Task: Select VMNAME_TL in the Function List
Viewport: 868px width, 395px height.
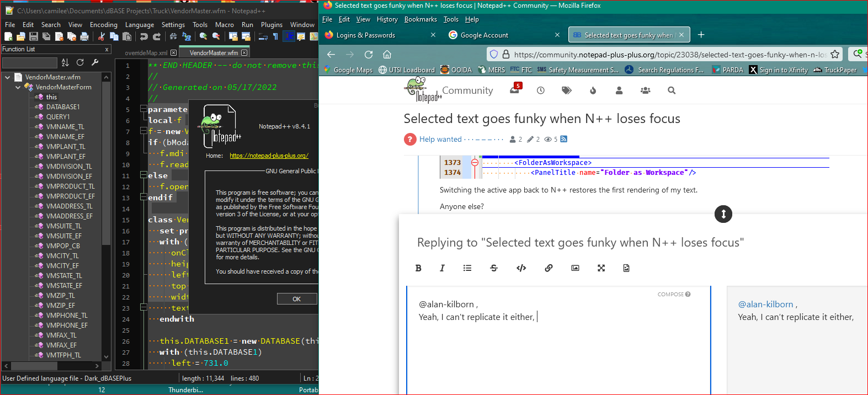Action: click(65, 127)
